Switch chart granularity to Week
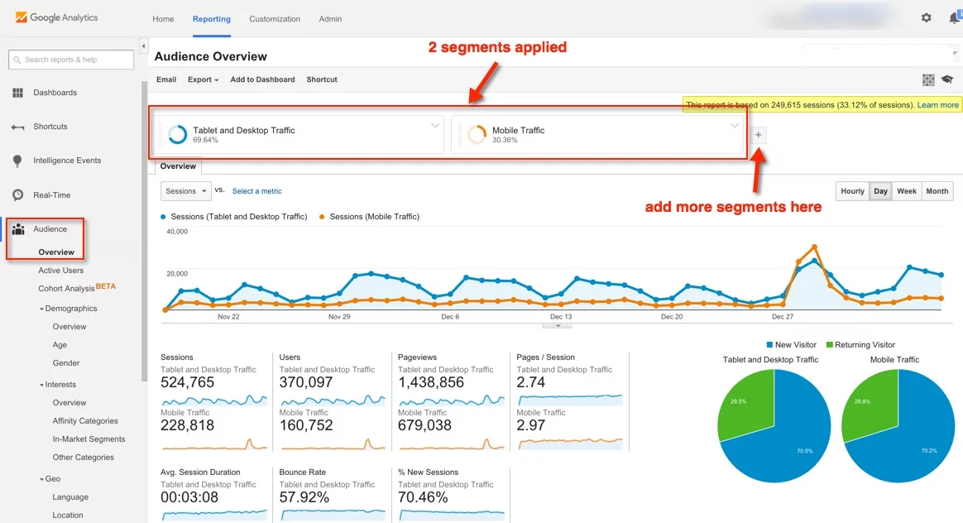The width and height of the screenshot is (963, 523). point(907,190)
